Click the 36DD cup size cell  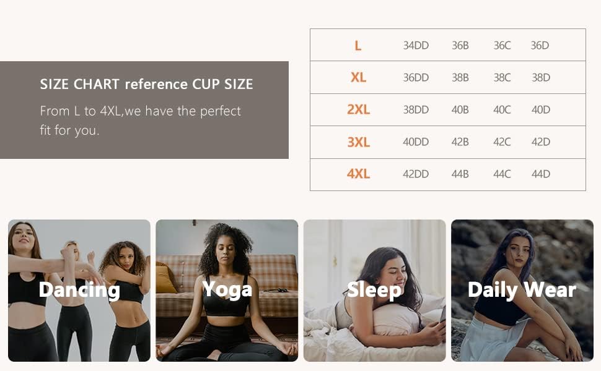click(416, 78)
